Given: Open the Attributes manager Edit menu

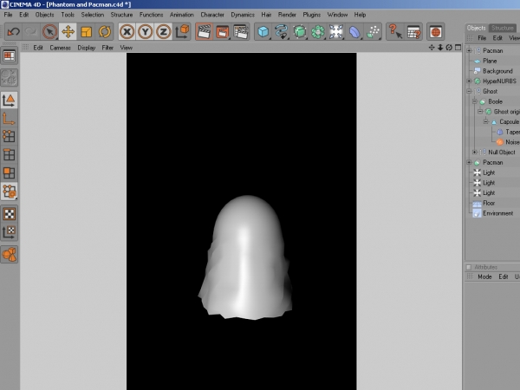Looking at the screenshot, I should 503,276.
